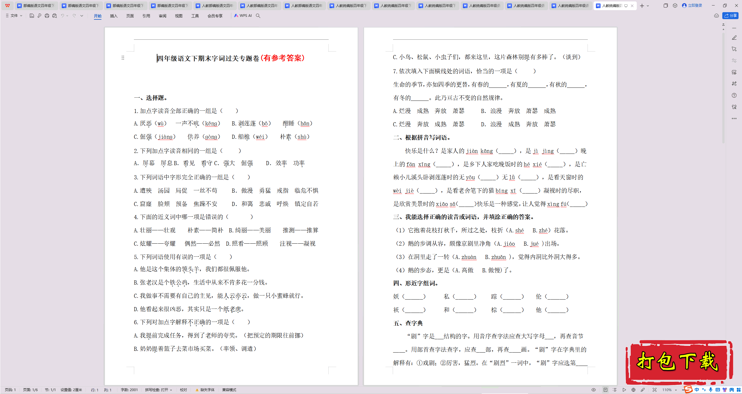Click the more options ellipsis in right sidebar
This screenshot has height=394, width=742.
click(734, 118)
